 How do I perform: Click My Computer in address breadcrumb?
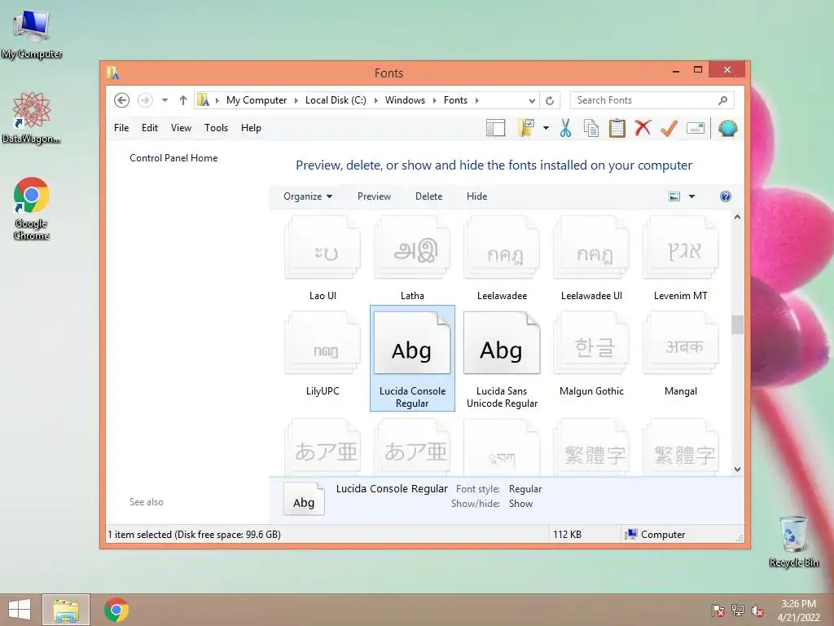click(x=257, y=100)
